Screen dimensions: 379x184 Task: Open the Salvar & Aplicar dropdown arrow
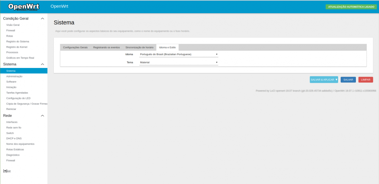pos(336,80)
